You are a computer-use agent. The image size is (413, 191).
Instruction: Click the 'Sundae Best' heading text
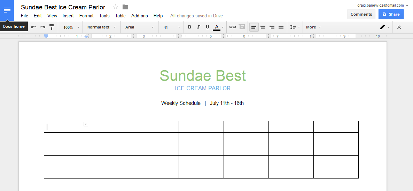point(203,76)
